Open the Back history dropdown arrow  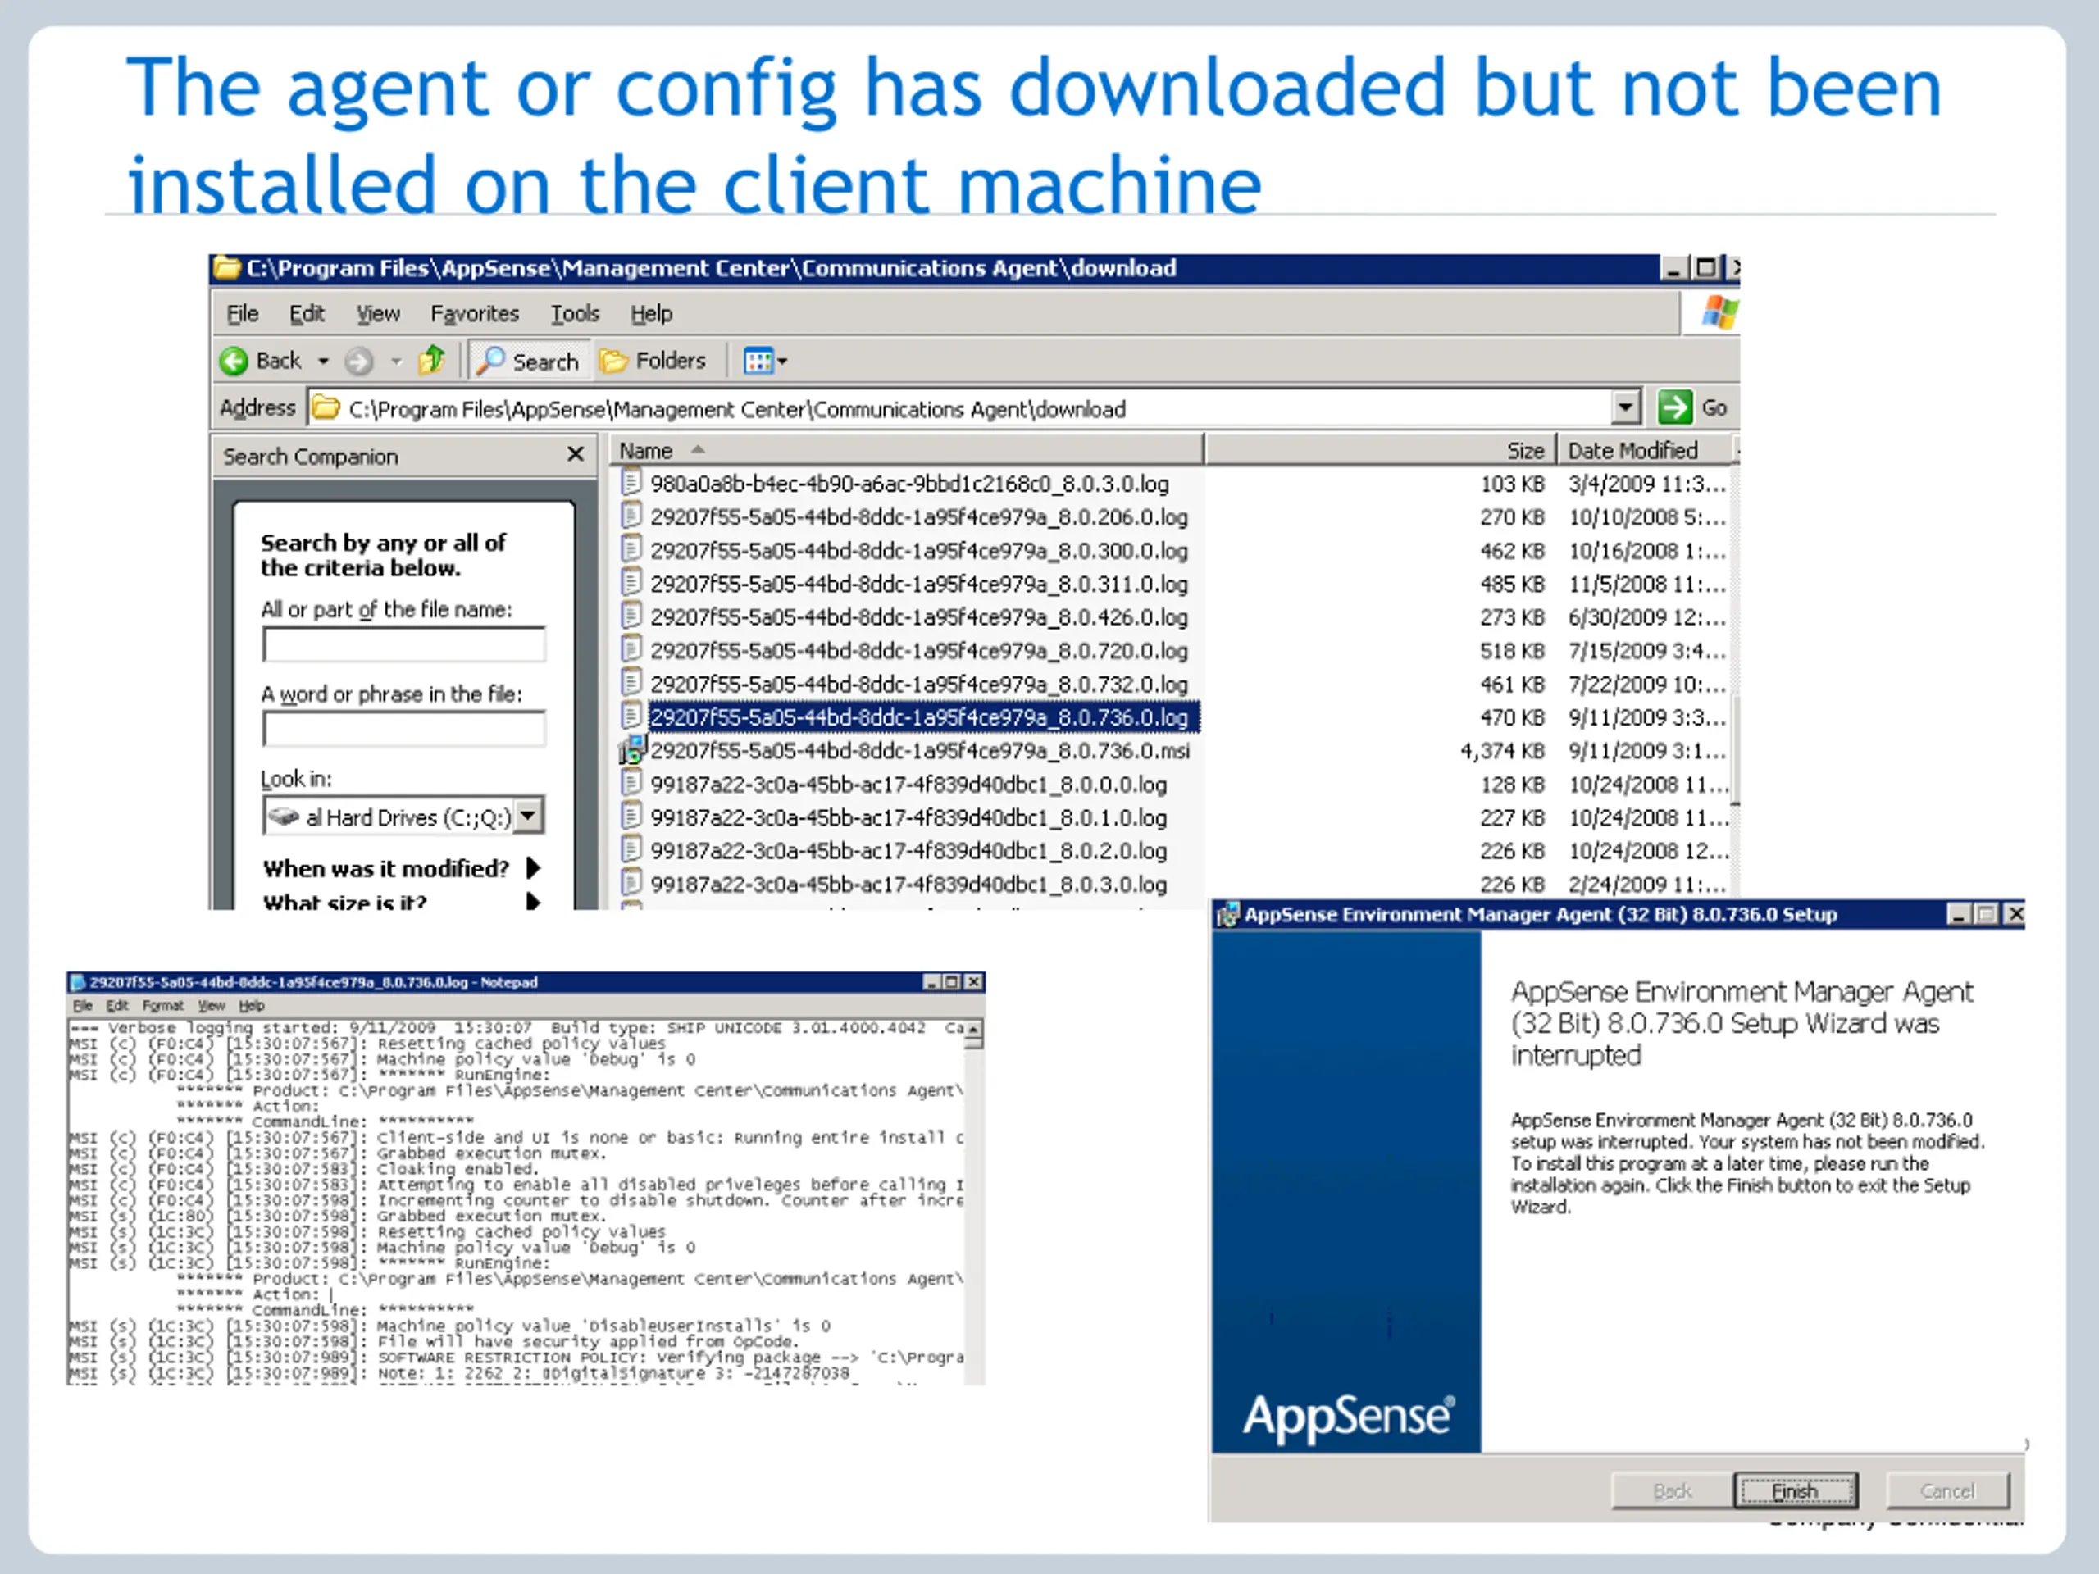pyautogui.click(x=324, y=362)
